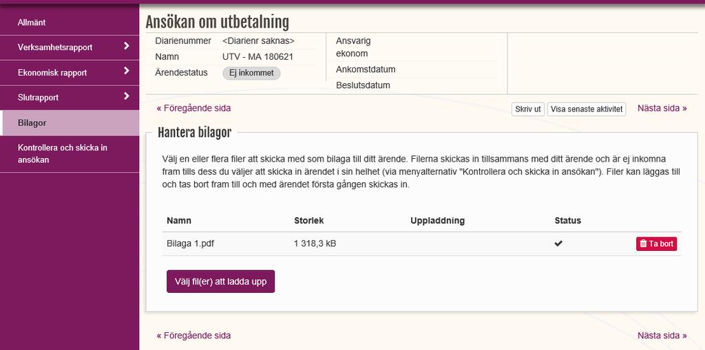This screenshot has width=705, height=350.
Task: Click the bottom « Föregående sida link
Action: coord(193,336)
